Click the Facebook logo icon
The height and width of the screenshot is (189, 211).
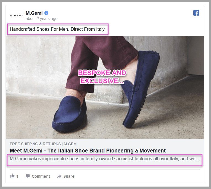196,13
